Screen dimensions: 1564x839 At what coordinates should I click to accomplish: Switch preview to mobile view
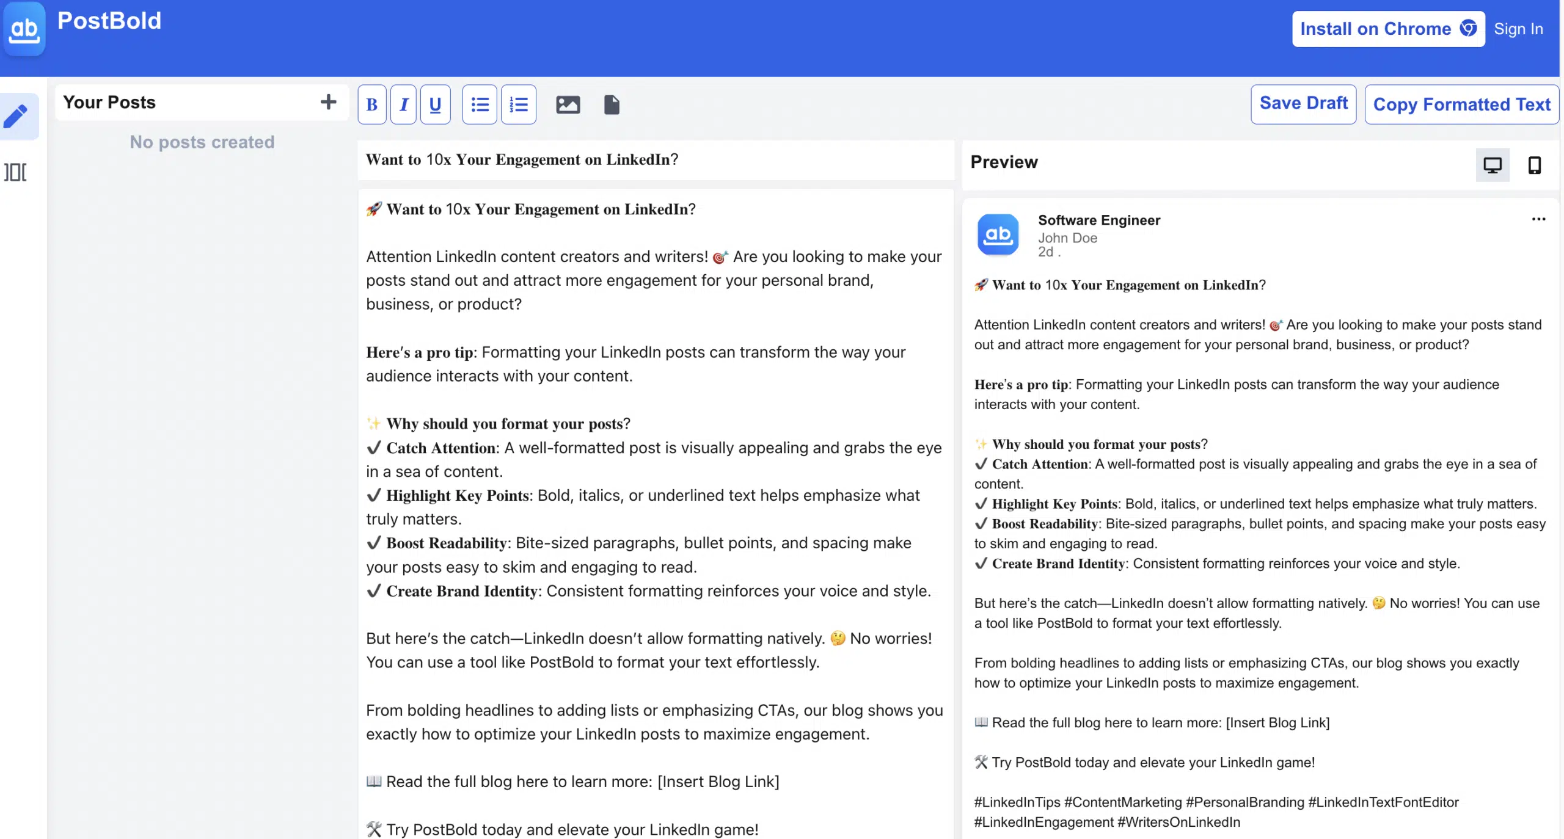point(1534,165)
